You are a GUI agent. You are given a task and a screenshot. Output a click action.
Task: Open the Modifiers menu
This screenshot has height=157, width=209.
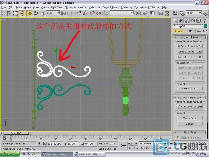click(x=57, y=7)
